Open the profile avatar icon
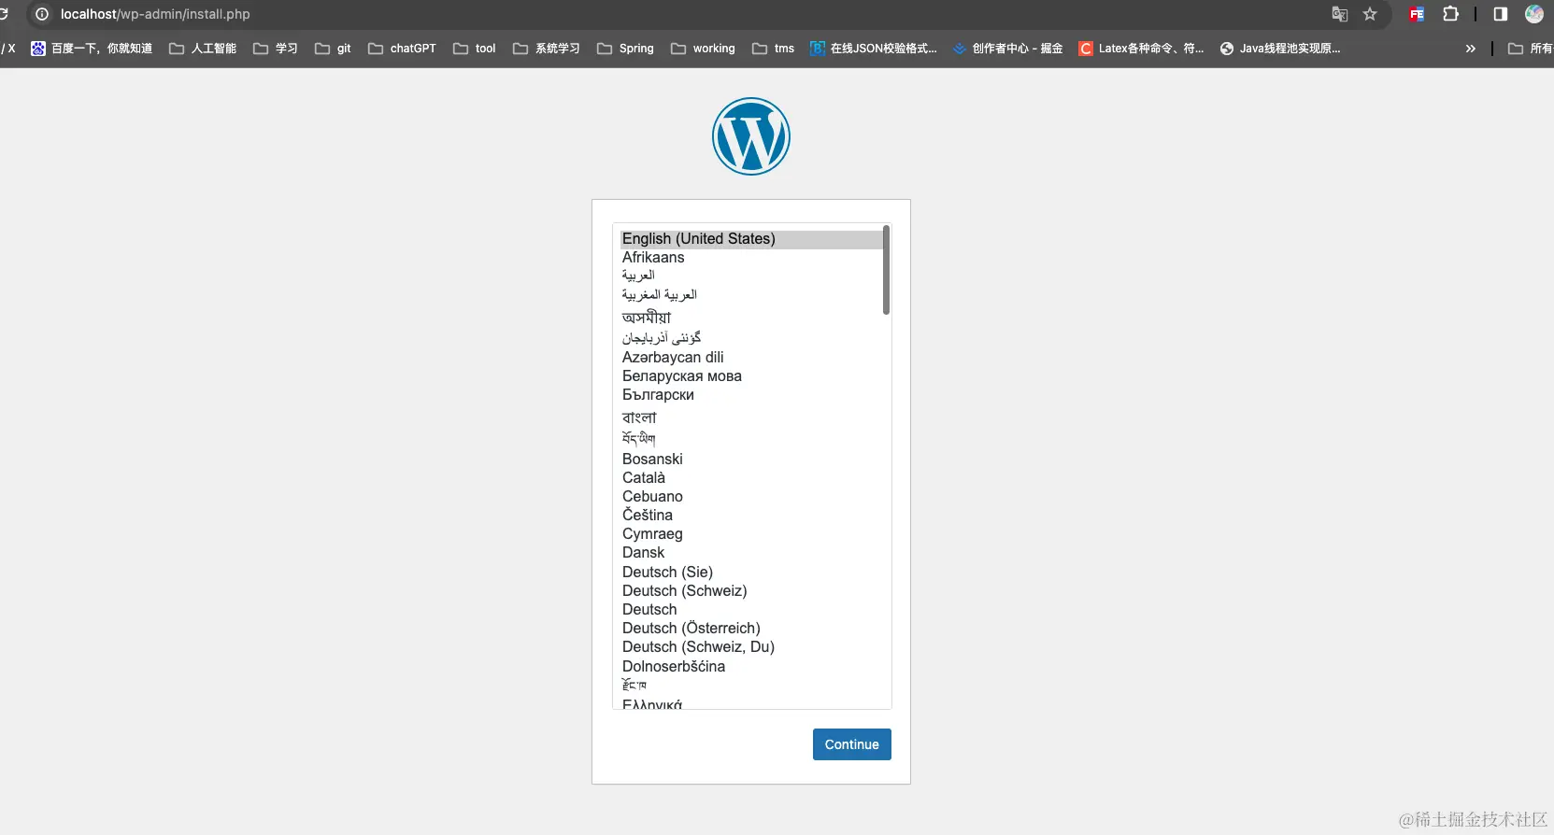The image size is (1554, 835). [1534, 14]
